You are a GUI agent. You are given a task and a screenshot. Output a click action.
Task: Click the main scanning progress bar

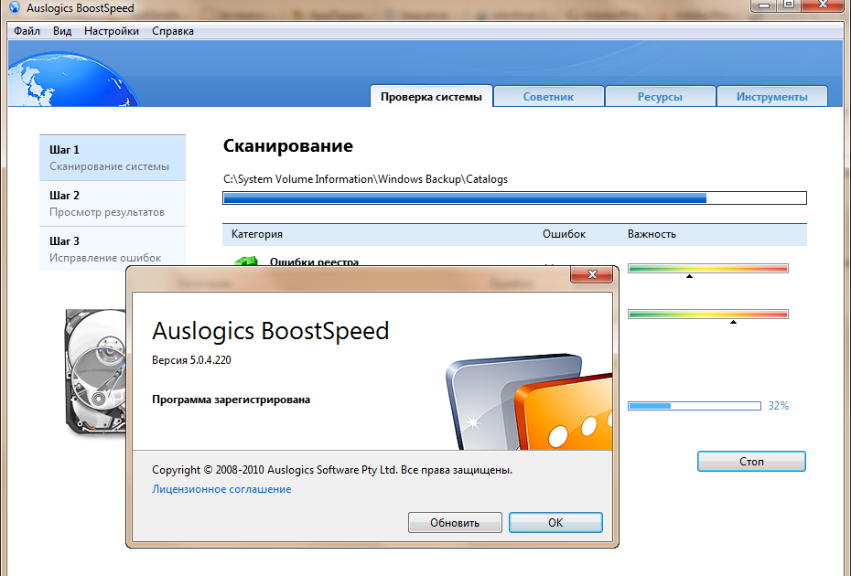click(x=514, y=198)
